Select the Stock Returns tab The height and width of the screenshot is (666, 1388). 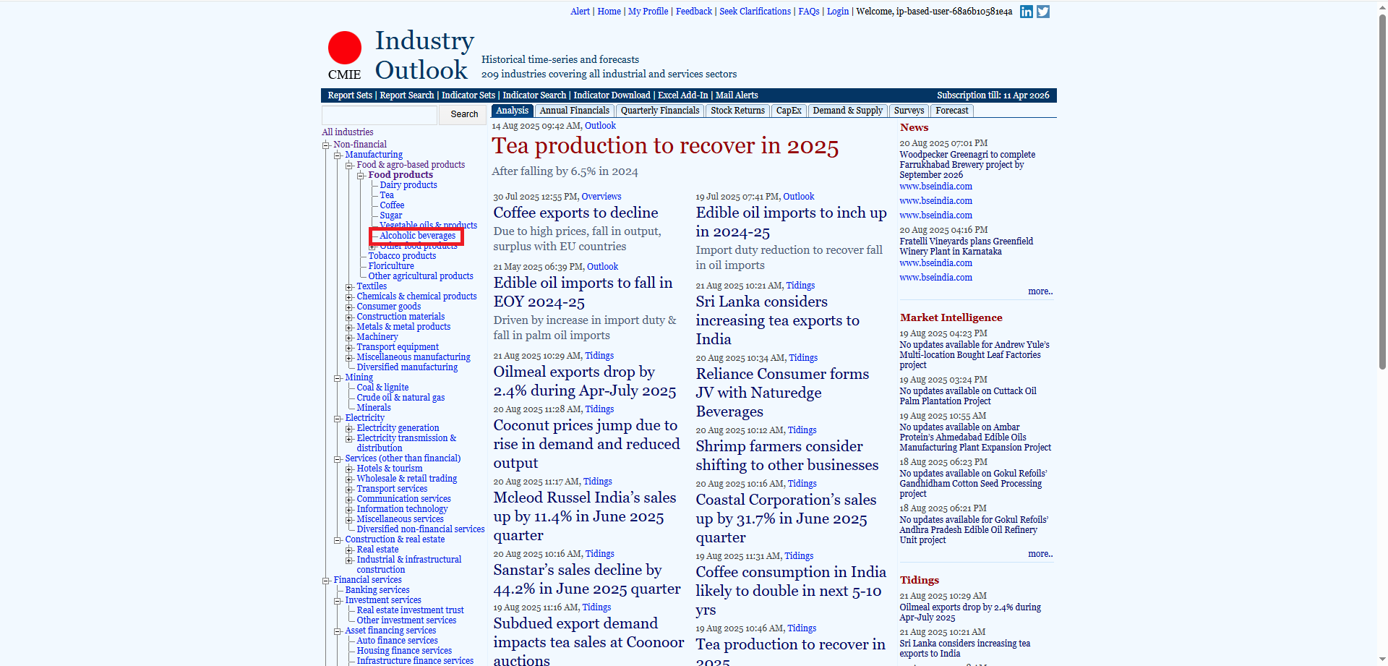click(x=737, y=111)
